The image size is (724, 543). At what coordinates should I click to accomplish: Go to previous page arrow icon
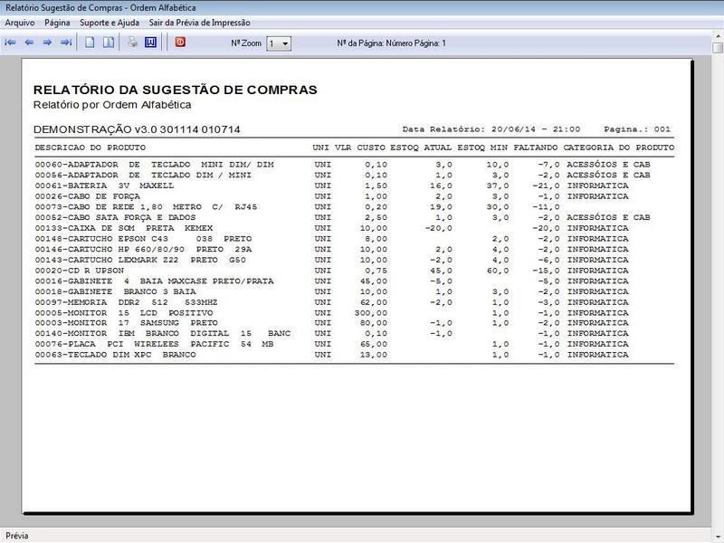click(x=29, y=43)
